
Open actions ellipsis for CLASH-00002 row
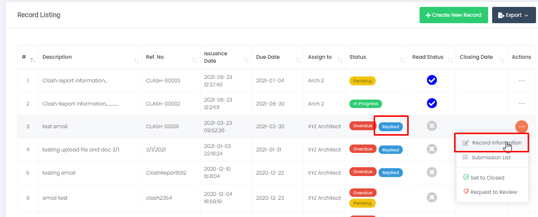coord(521,104)
